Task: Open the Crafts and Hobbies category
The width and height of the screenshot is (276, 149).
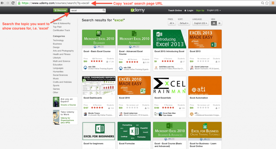Action: click(x=62, y=82)
